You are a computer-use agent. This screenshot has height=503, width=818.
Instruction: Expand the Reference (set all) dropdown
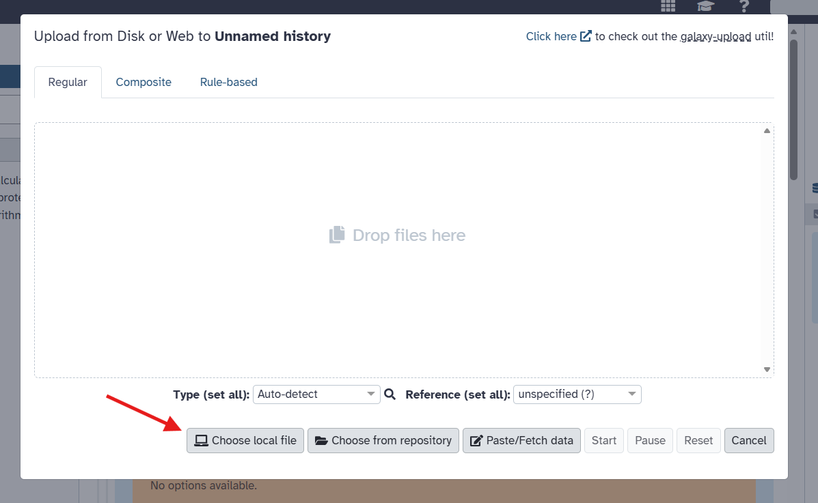coord(576,394)
